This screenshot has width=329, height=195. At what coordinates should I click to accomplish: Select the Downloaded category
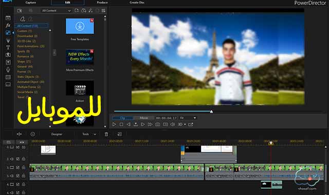[x=27, y=36]
